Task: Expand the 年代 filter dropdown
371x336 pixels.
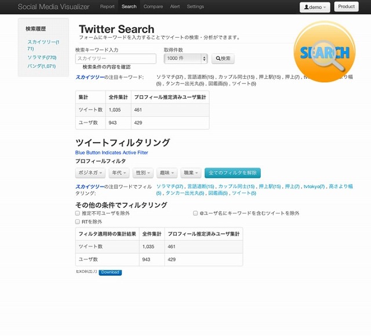Action: (x=119, y=173)
